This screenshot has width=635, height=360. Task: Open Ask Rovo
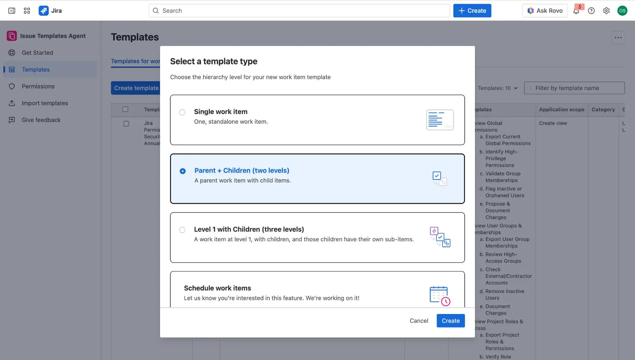[545, 11]
